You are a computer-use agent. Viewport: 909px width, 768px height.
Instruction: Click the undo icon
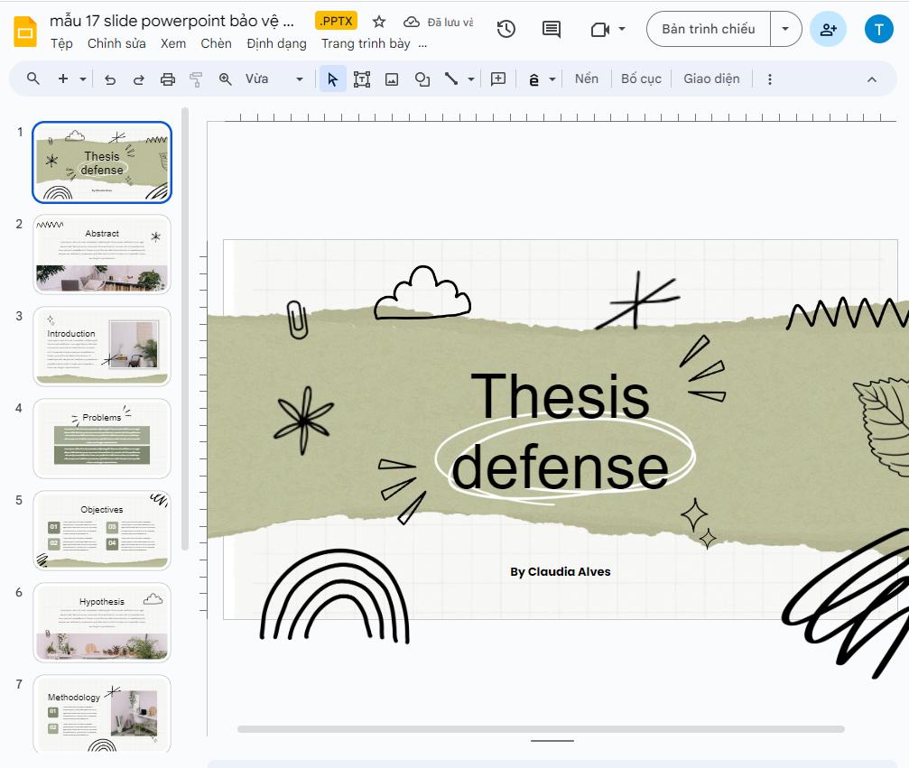[x=109, y=79]
